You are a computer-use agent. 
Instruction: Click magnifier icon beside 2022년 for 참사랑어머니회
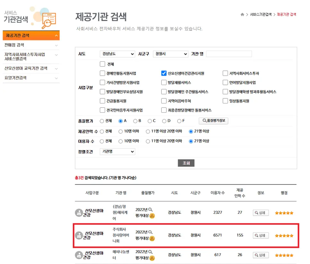tap(151, 232)
